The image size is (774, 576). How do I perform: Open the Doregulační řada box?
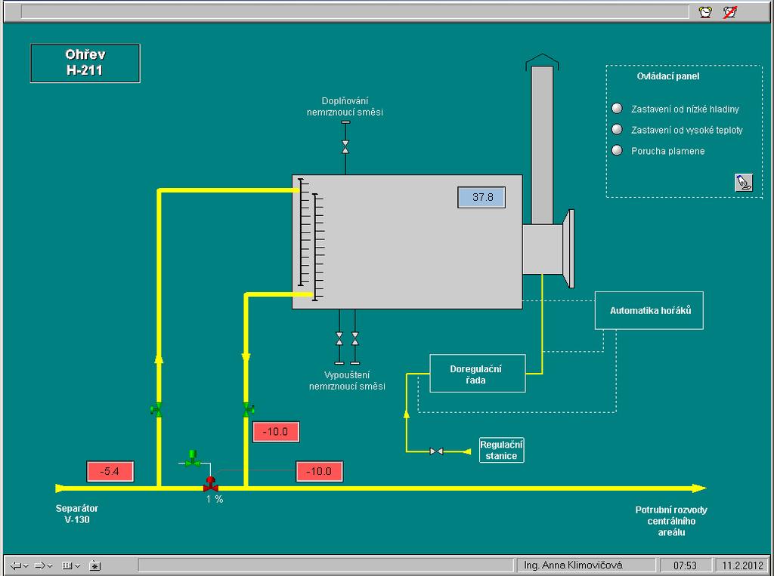478,374
